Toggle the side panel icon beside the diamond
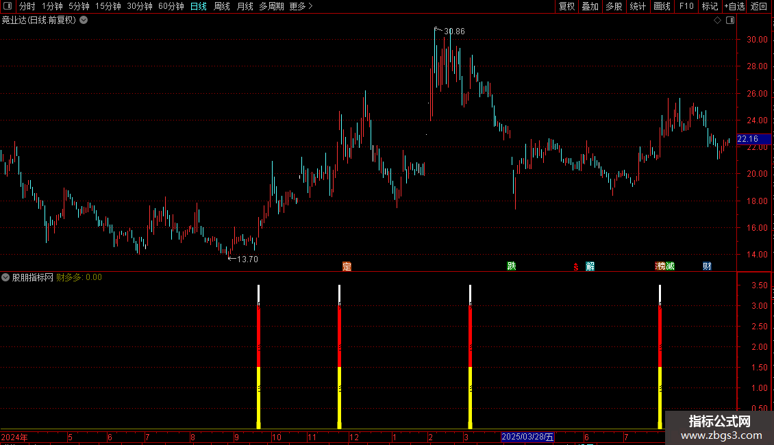 click(x=731, y=21)
